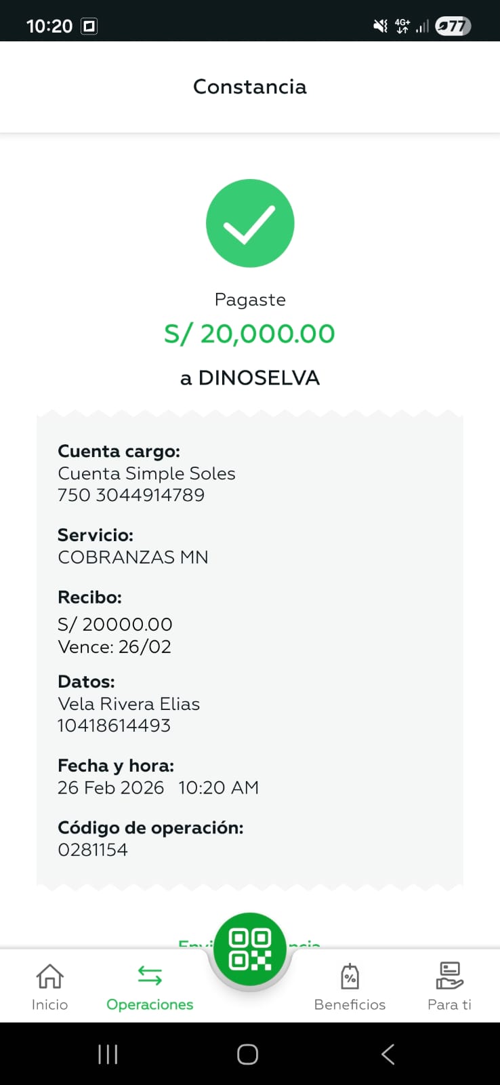Open the Operaciones tab
Image resolution: width=500 pixels, height=1085 pixels.
click(150, 987)
